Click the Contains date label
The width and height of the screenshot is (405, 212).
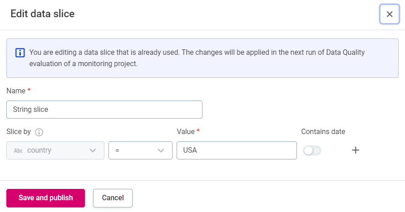click(x=323, y=132)
